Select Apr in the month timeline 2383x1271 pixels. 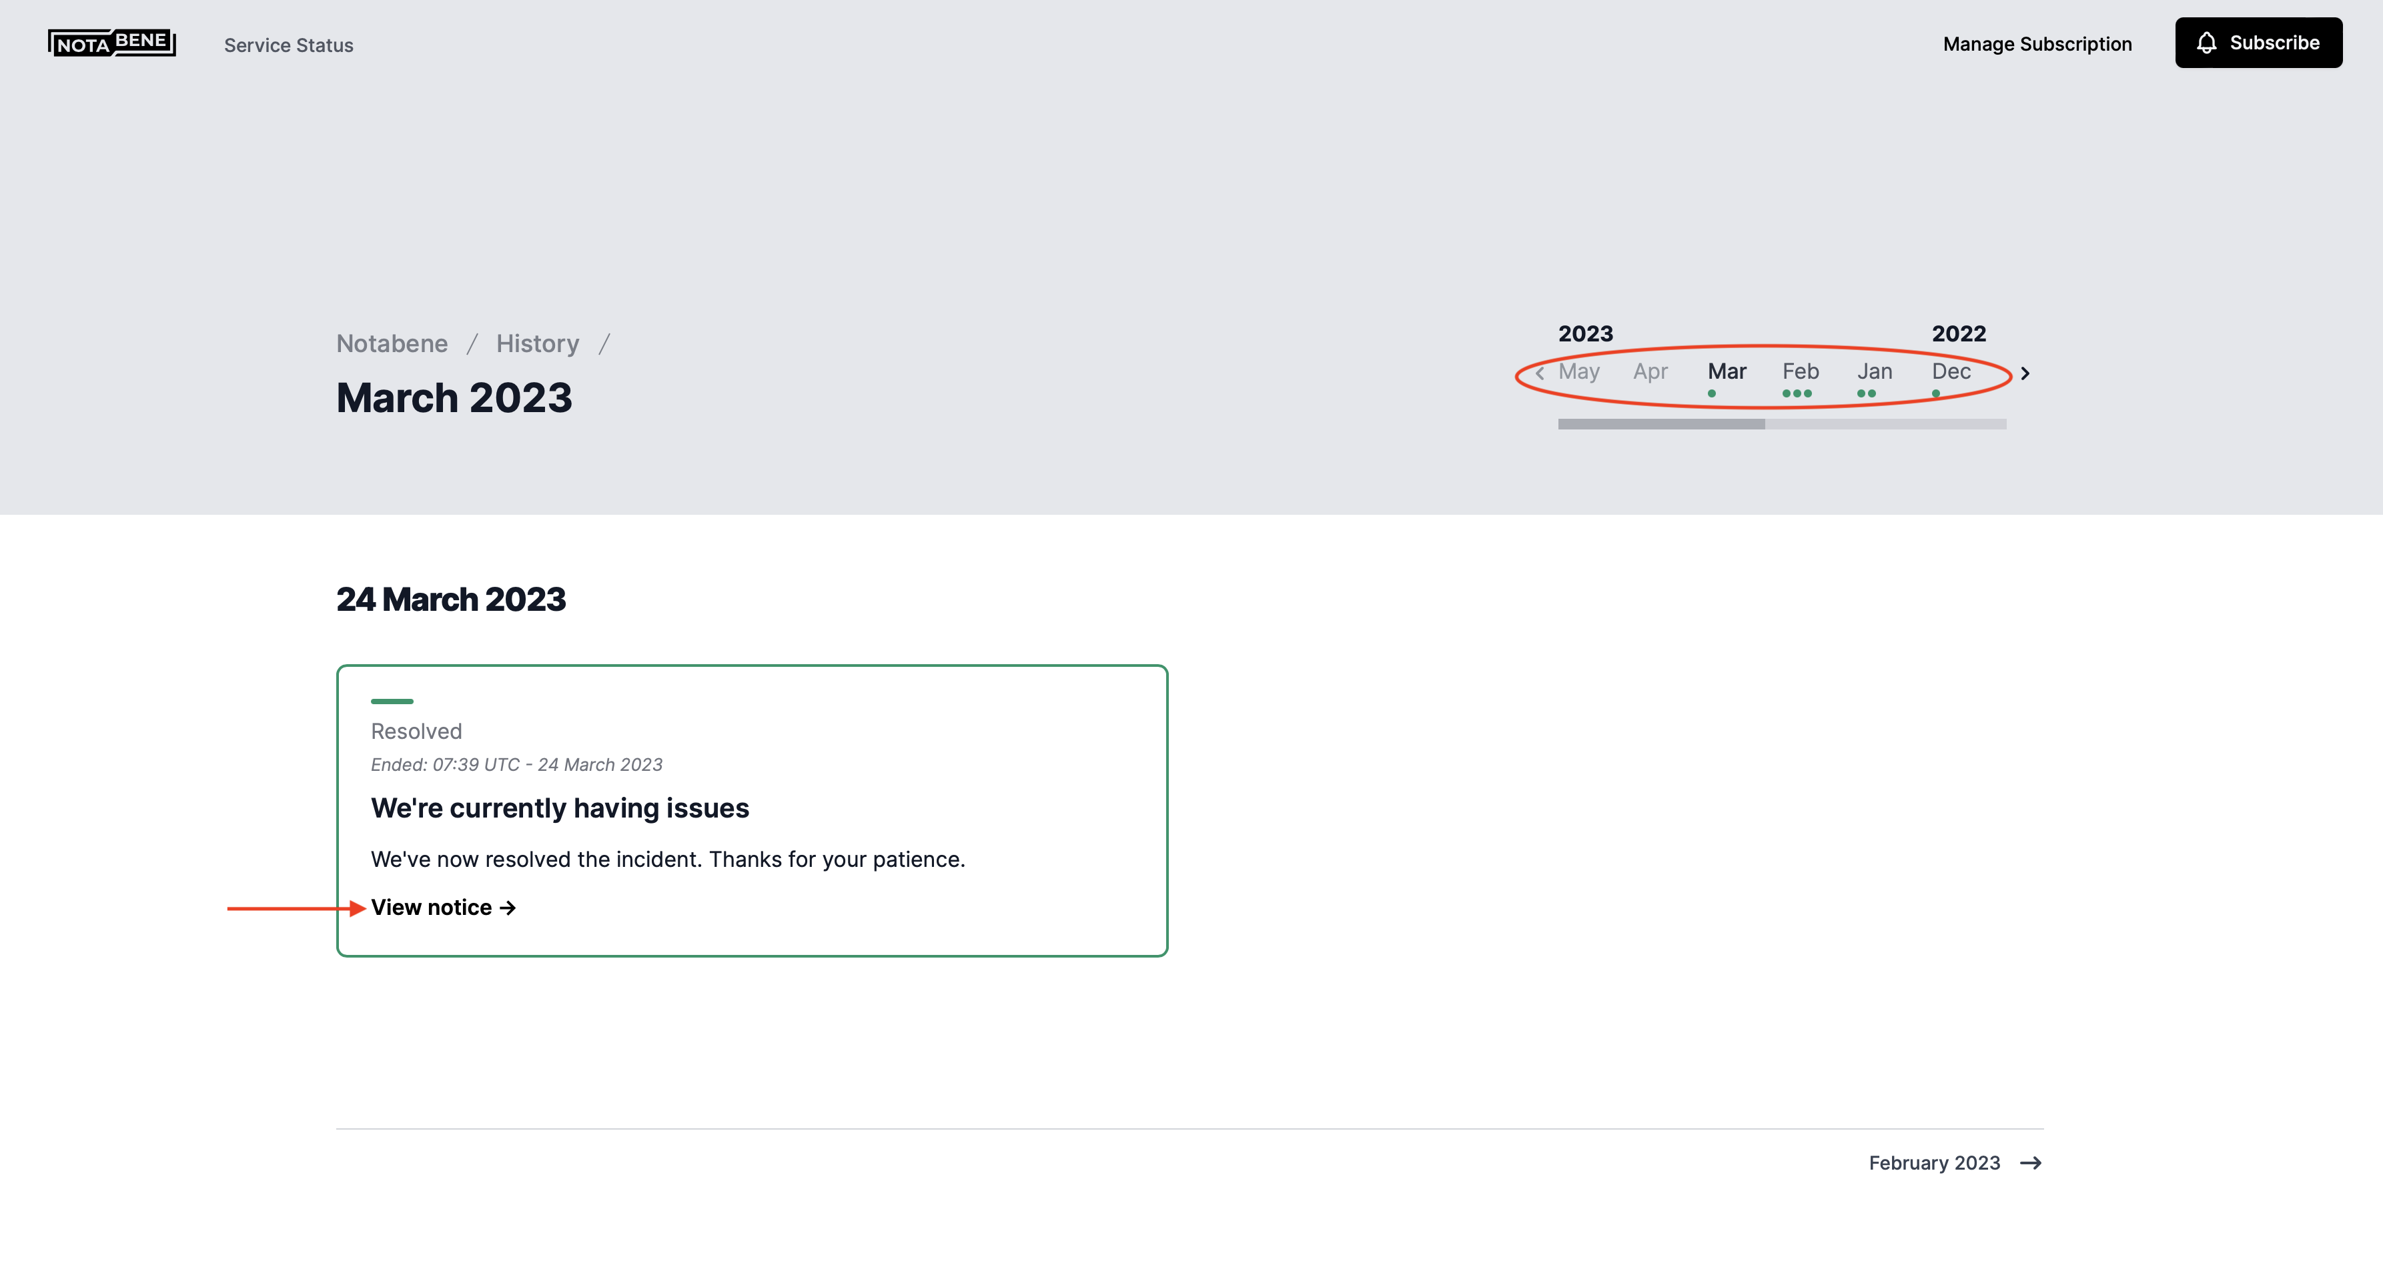point(1650,371)
